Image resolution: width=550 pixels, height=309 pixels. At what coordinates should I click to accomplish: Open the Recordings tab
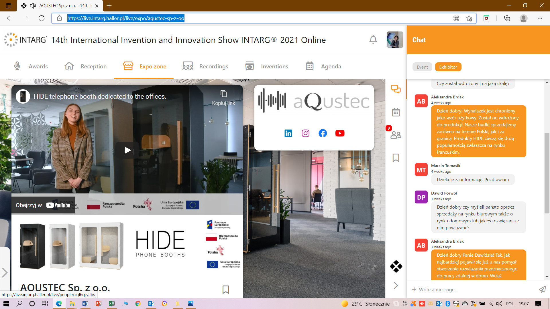point(205,66)
